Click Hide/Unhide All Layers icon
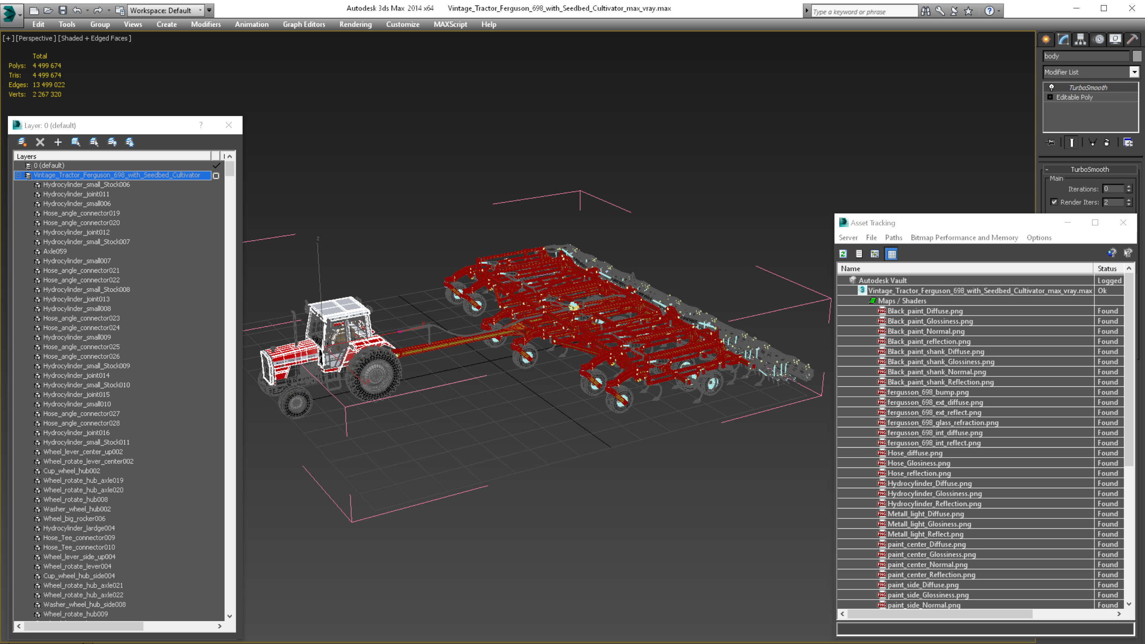This screenshot has height=644, width=1145. (x=112, y=142)
